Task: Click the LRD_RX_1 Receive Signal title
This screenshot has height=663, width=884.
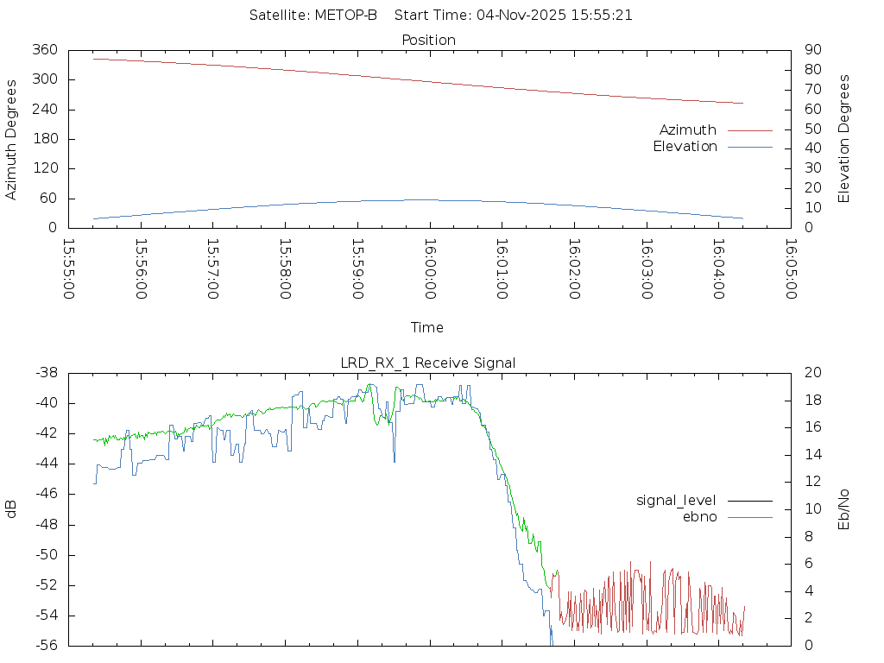Action: pyautogui.click(x=428, y=363)
